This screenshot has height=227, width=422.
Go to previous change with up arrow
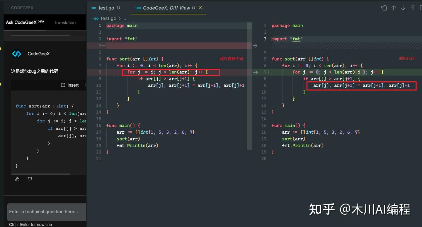click(x=394, y=8)
